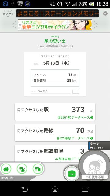Tap the ようこそ！ステーションメモリー ticker
This screenshot has height=196, width=110.
[x=57, y=13]
